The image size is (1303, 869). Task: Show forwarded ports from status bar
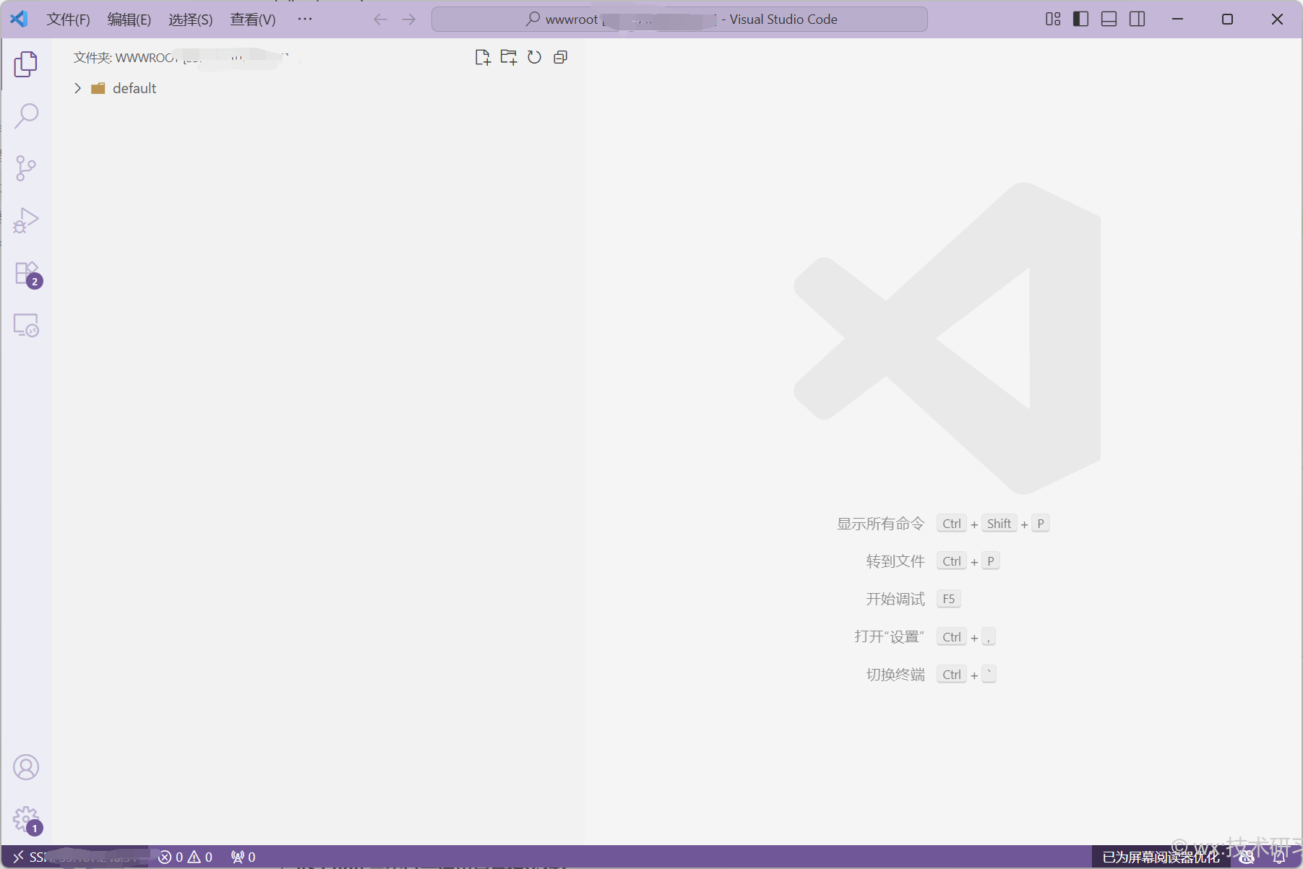(244, 857)
